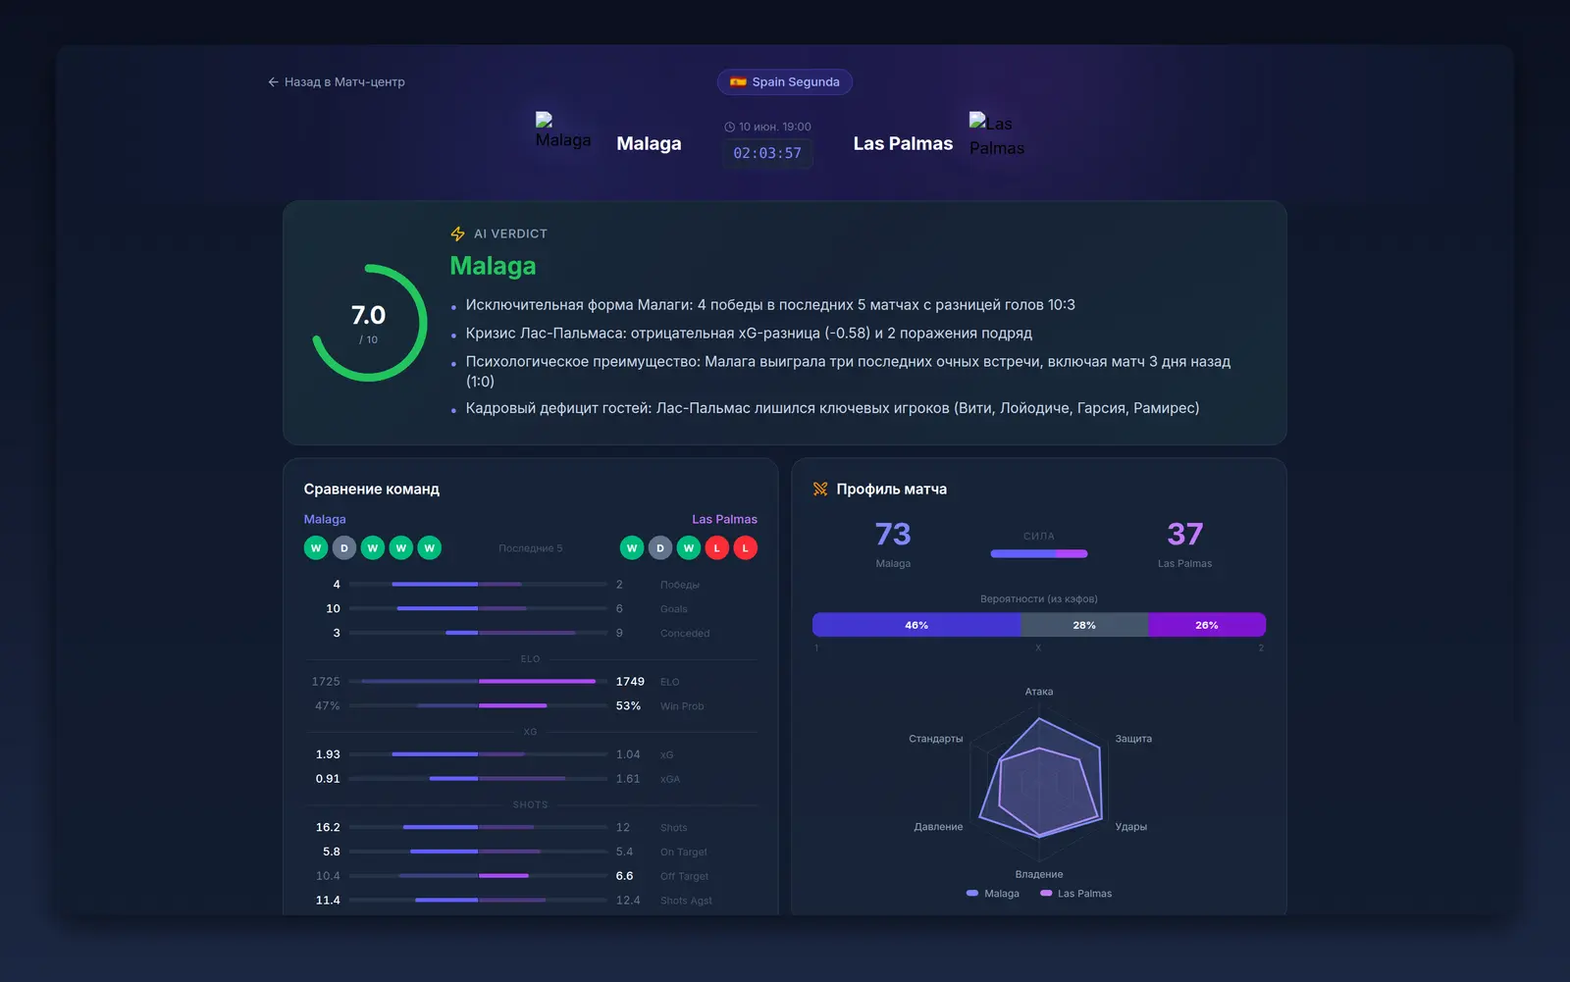1570x982 pixels.
Task: Click the Сравнение команд panel title
Action: [372, 489]
